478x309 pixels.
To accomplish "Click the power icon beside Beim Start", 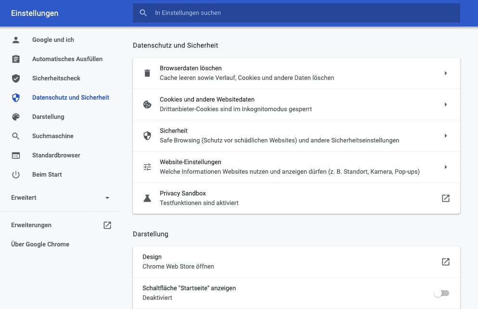I will click(16, 175).
